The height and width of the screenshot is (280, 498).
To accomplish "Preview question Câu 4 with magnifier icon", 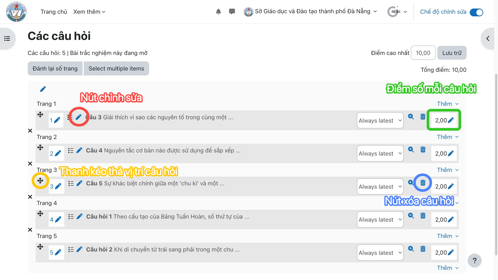I will point(411,150).
